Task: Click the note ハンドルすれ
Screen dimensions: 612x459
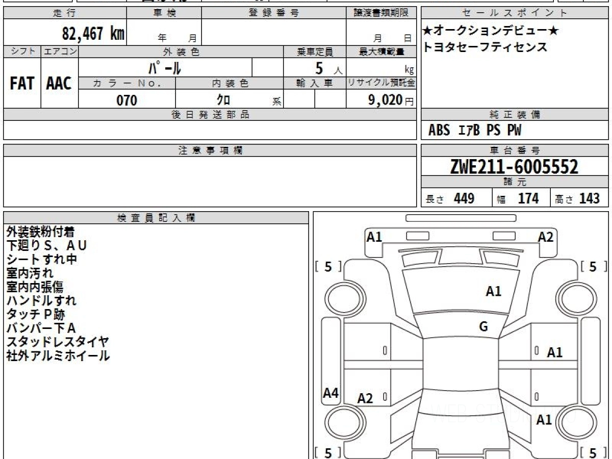Action: [41, 301]
